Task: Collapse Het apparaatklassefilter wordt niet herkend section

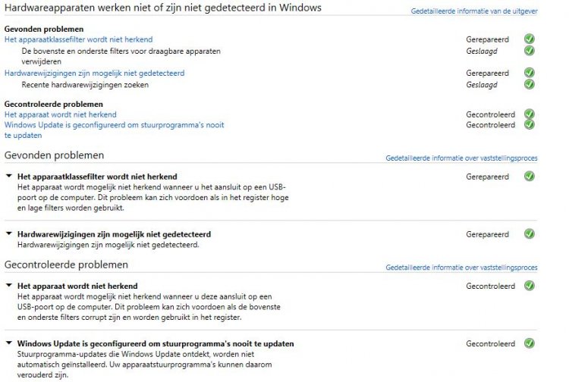Action: (x=9, y=176)
